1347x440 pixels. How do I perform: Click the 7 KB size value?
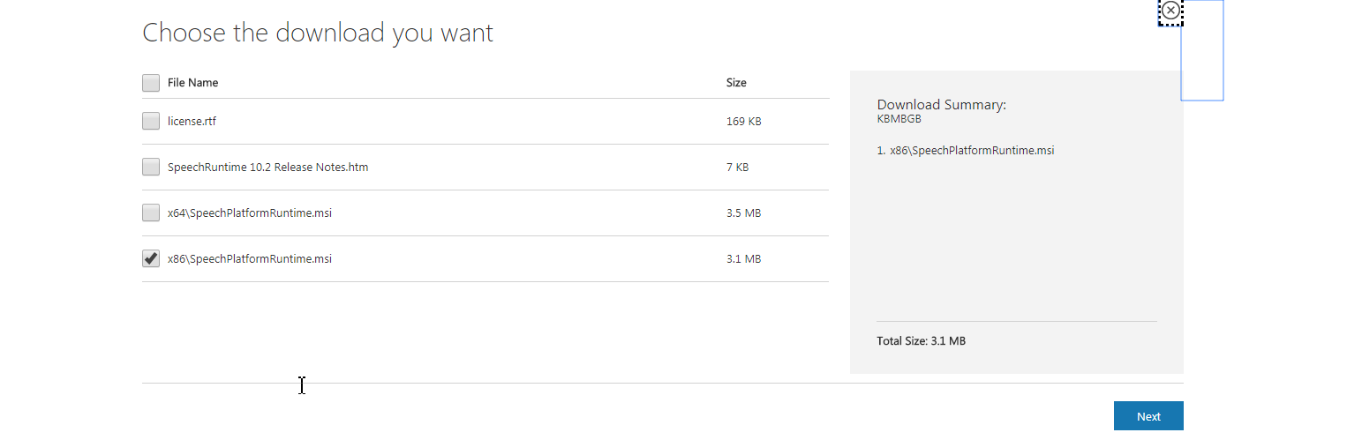pos(737,168)
